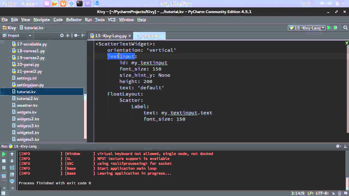Stop the process in Run panel
Image resolution: width=349 pixels, height=196 pixels.
[4, 161]
